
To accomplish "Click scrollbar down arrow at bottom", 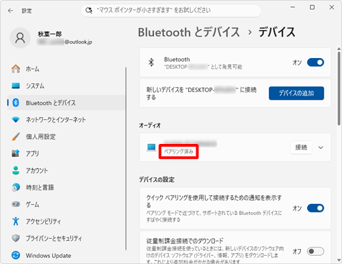I will (339, 261).
